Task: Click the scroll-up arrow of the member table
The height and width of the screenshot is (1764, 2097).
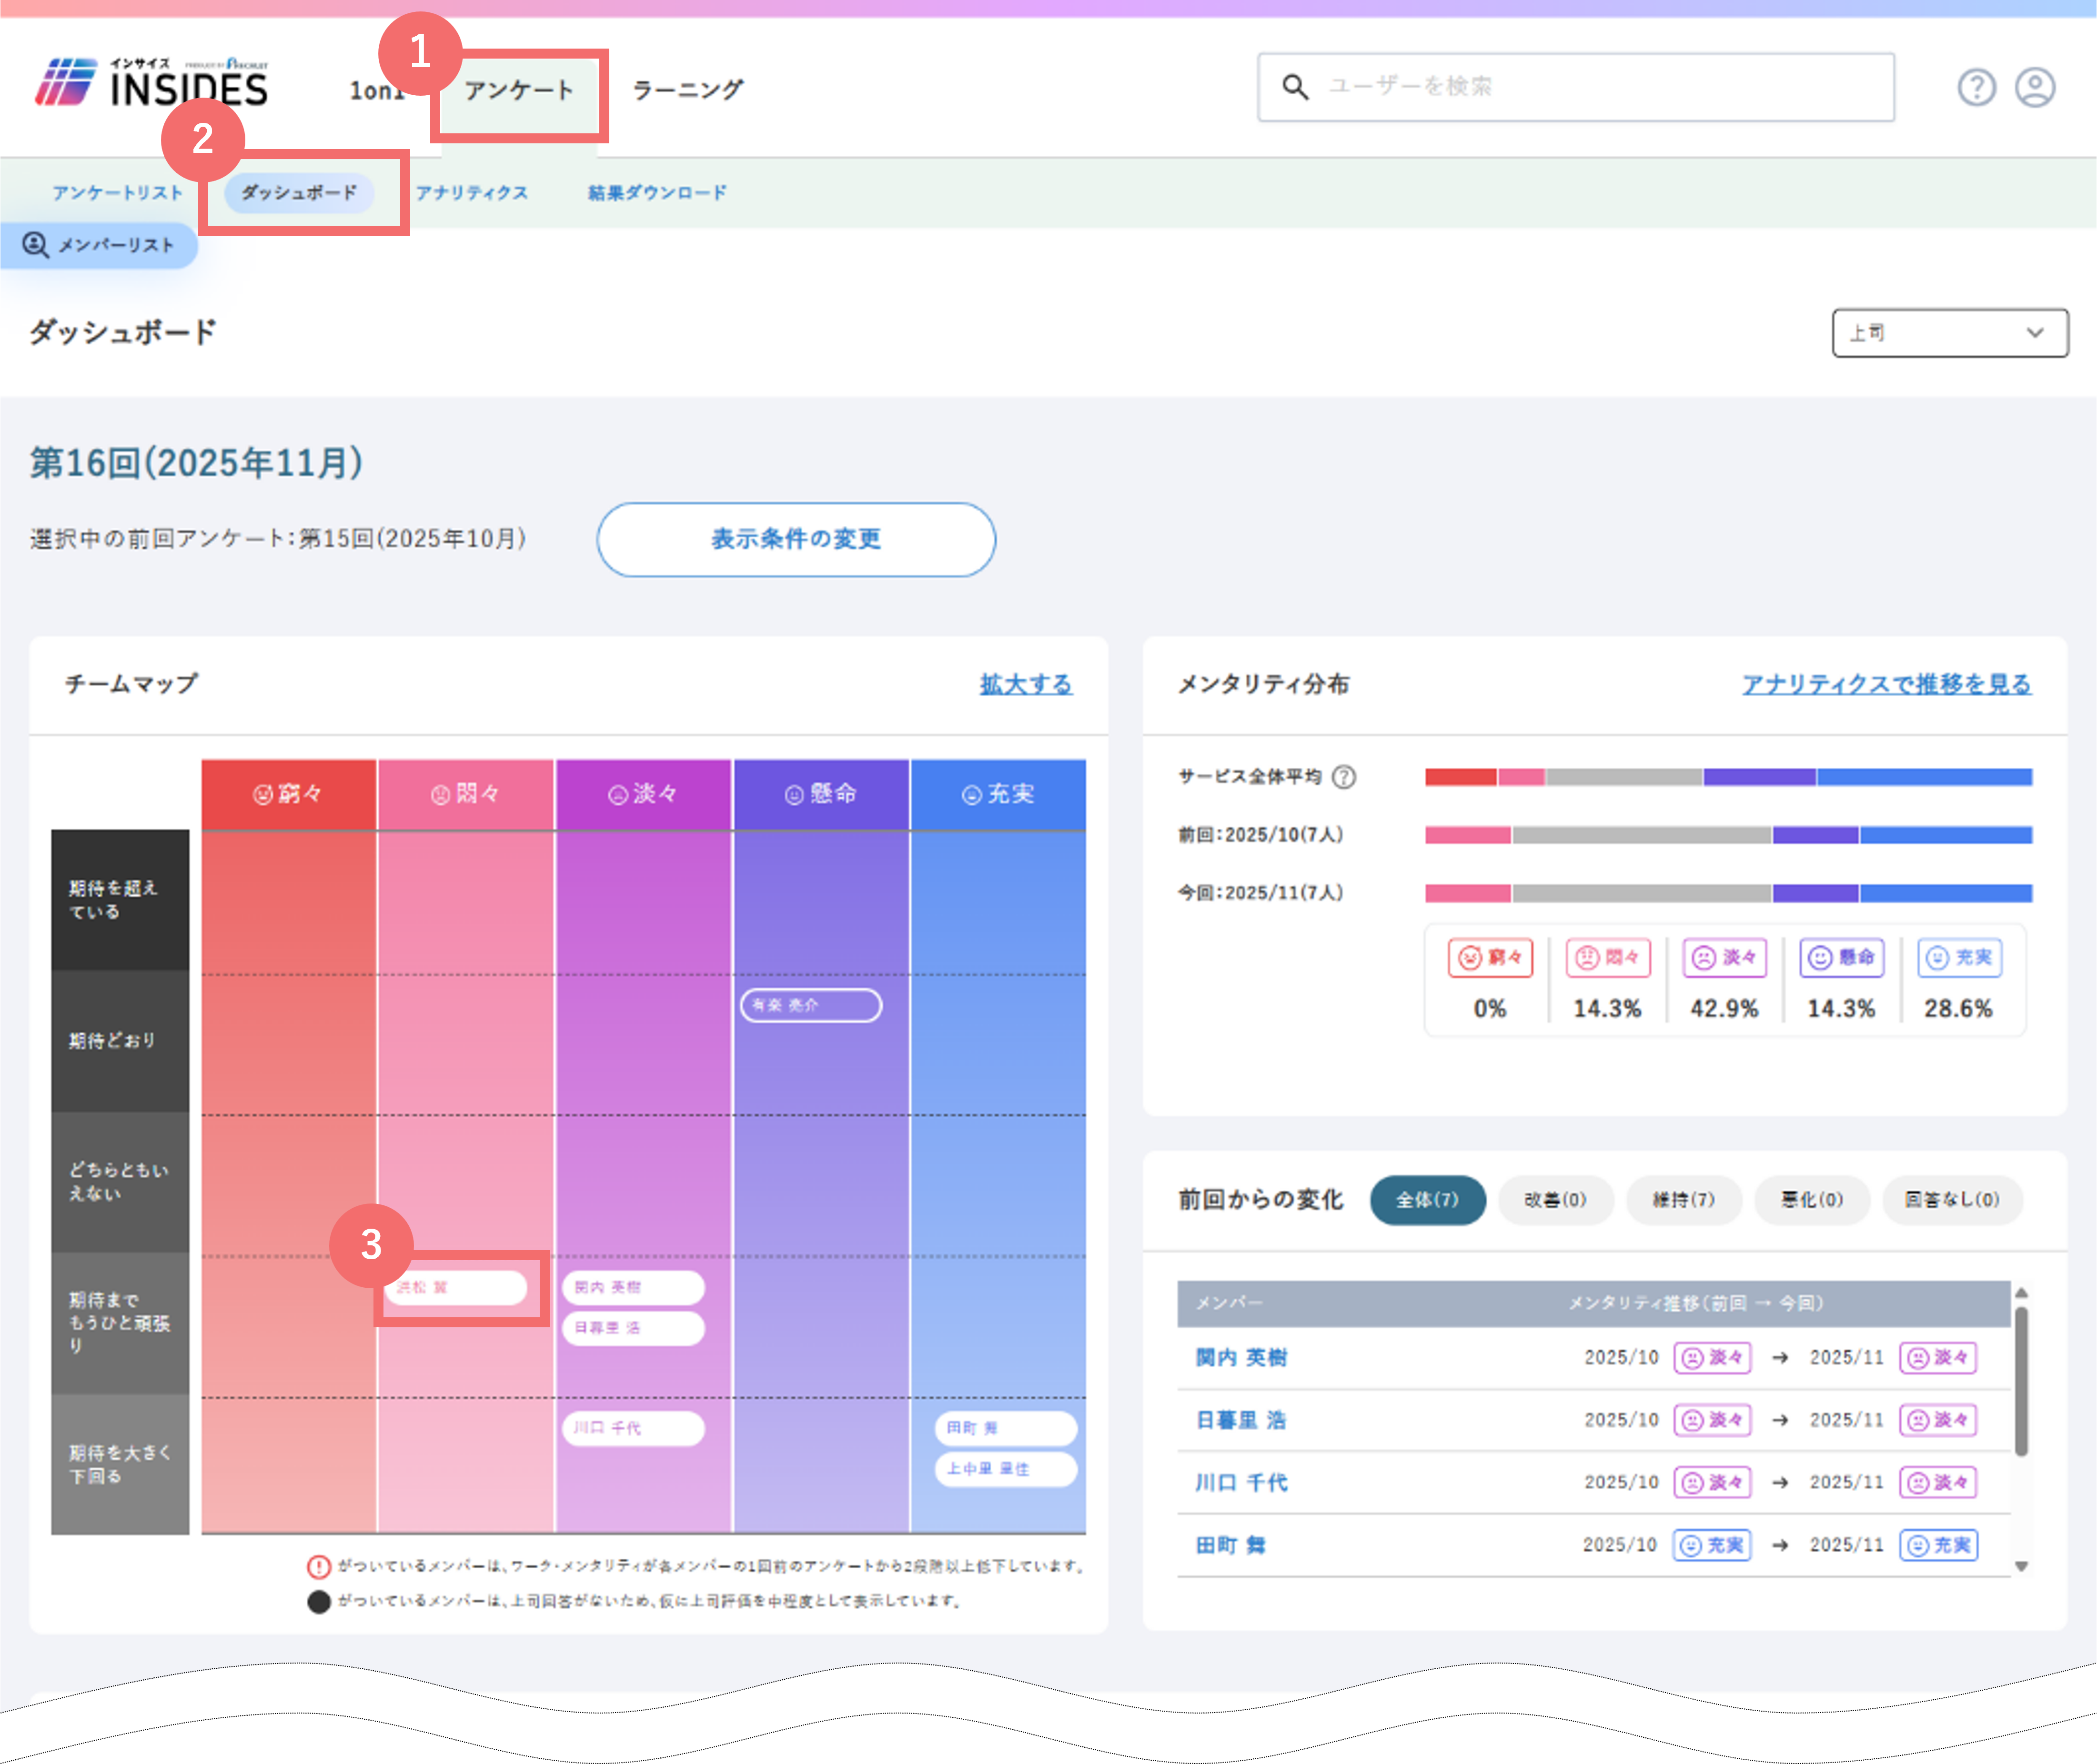Action: tap(2021, 1293)
